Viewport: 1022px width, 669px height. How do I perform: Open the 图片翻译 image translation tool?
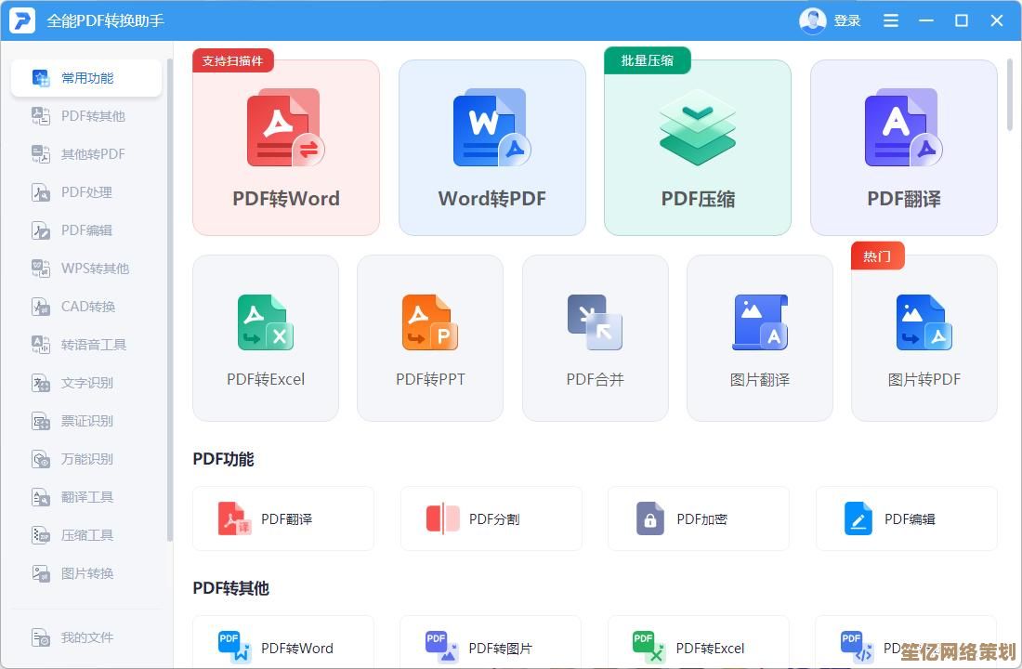click(759, 338)
